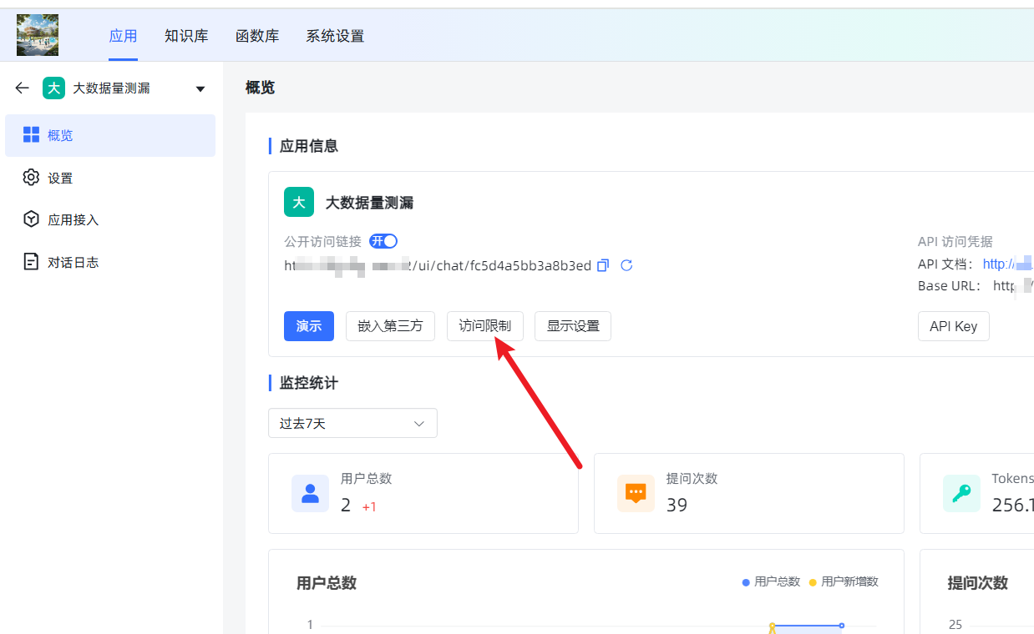Image resolution: width=1034 pixels, height=634 pixels.
Task: Switch to the 知识库 tab
Action: [186, 36]
